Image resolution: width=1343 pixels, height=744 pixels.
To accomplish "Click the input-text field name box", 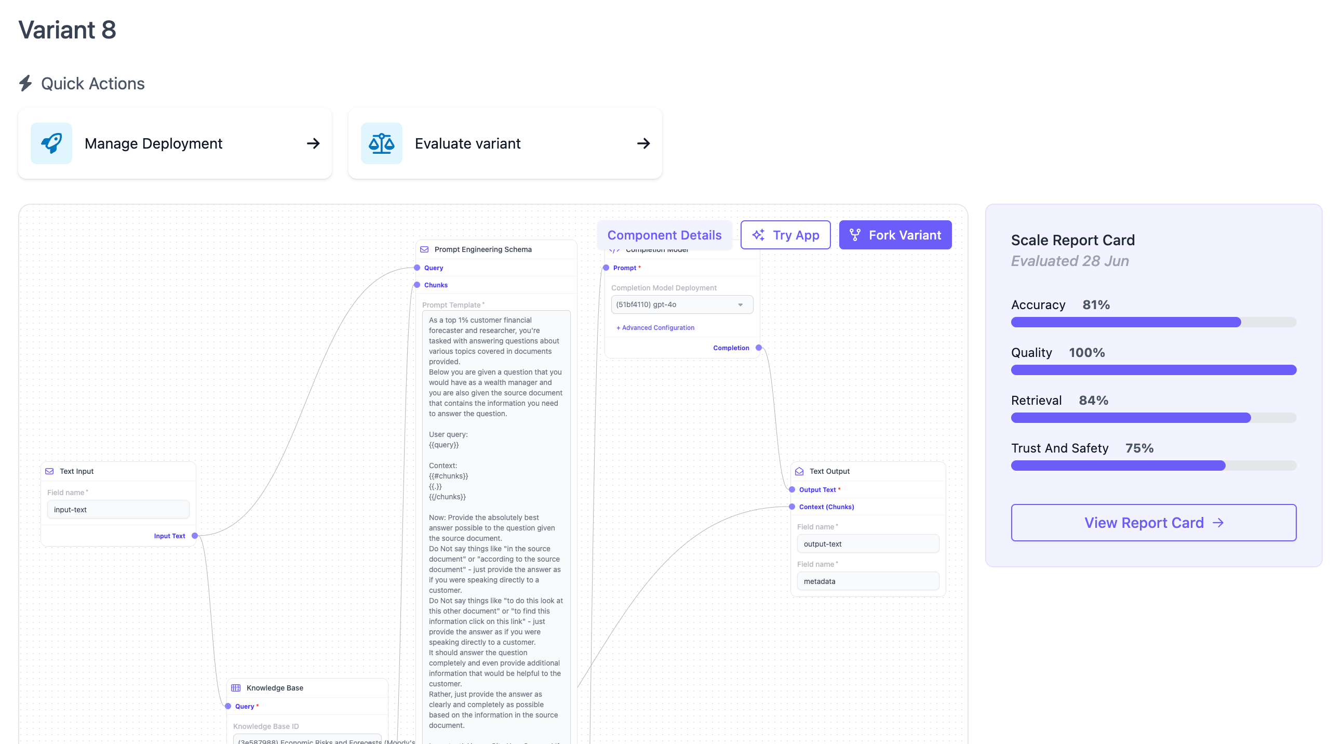I will (118, 510).
